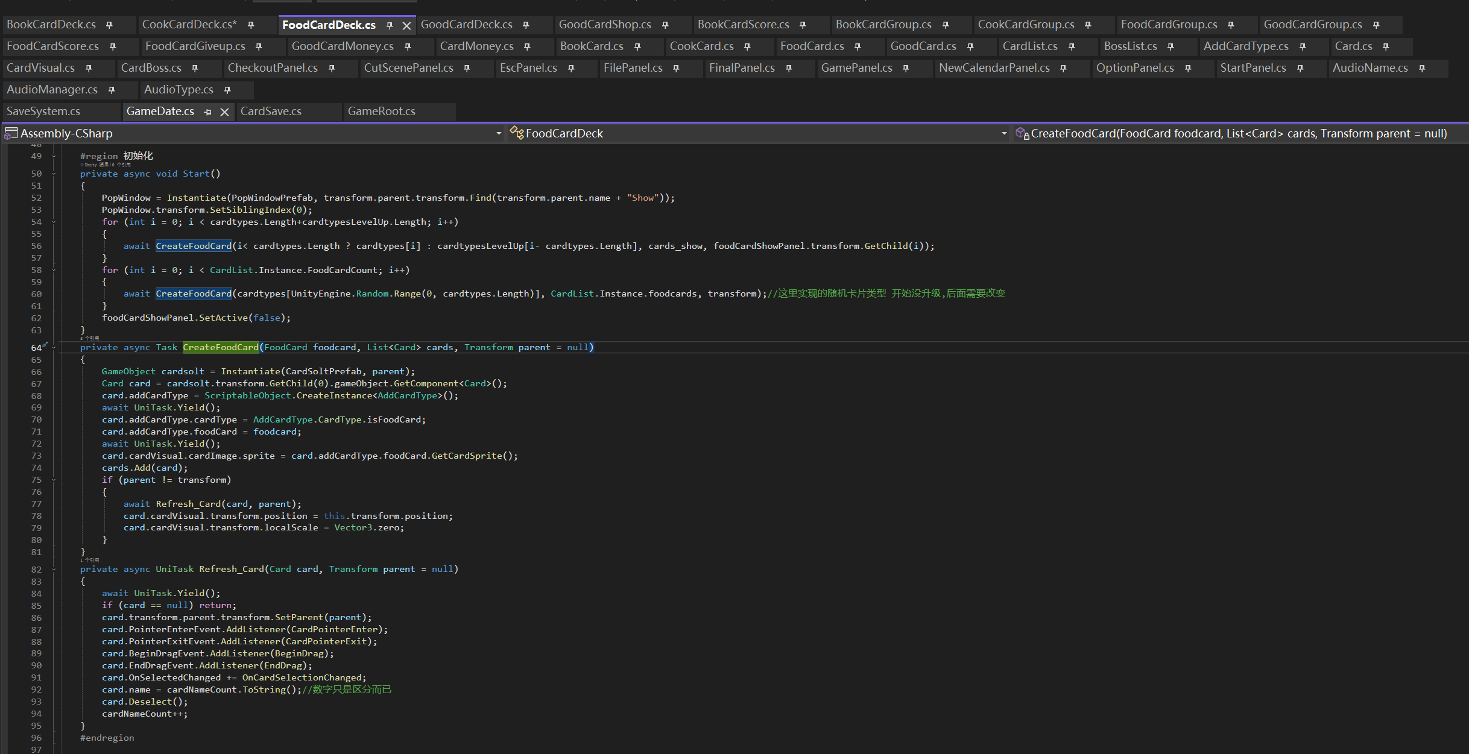Click the screwdriver quick-action icon at line 64
This screenshot has width=1469, height=754.
pos(45,345)
